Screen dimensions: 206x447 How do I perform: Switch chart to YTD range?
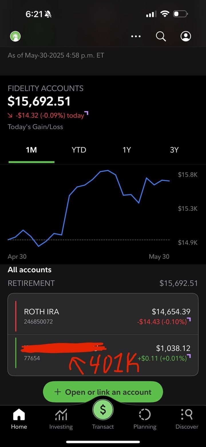(79, 150)
